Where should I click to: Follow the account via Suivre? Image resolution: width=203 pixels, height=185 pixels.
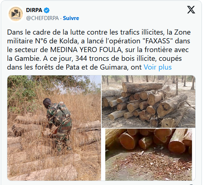[71, 18]
